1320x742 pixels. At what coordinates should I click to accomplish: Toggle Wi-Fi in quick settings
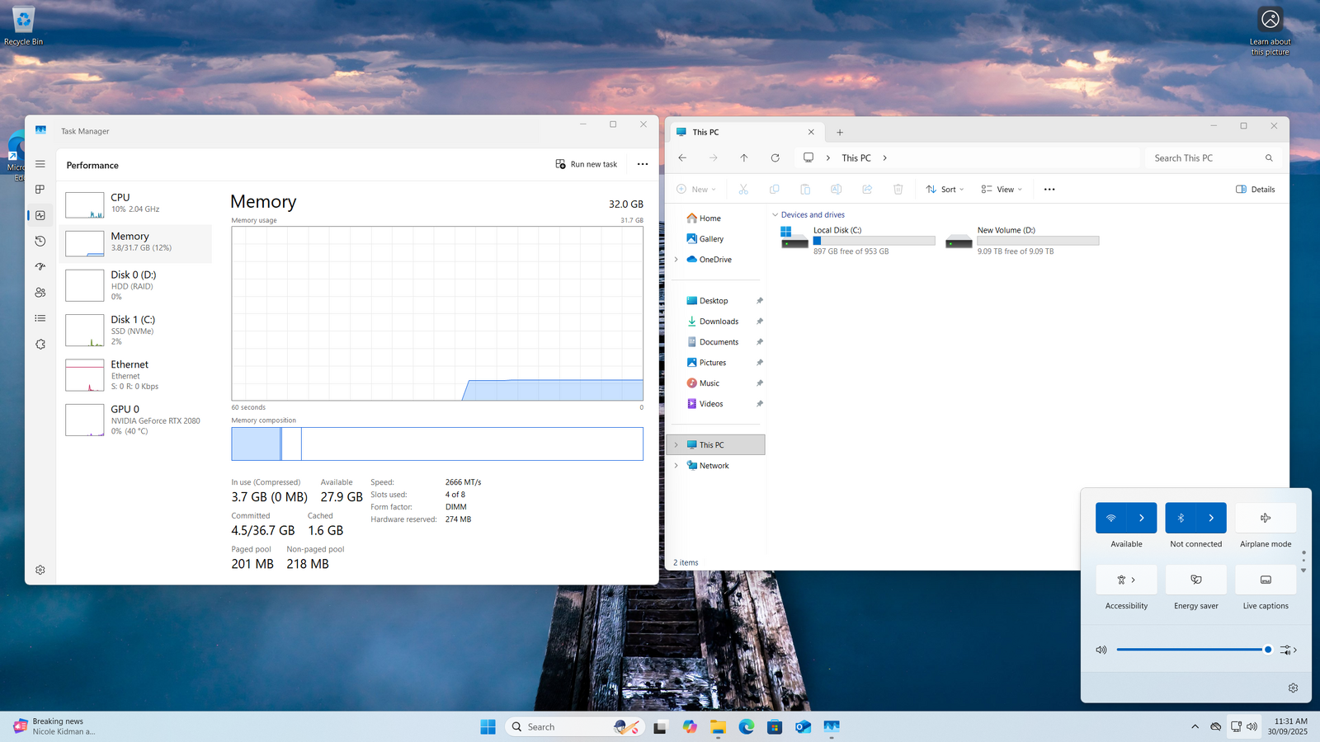click(x=1110, y=518)
